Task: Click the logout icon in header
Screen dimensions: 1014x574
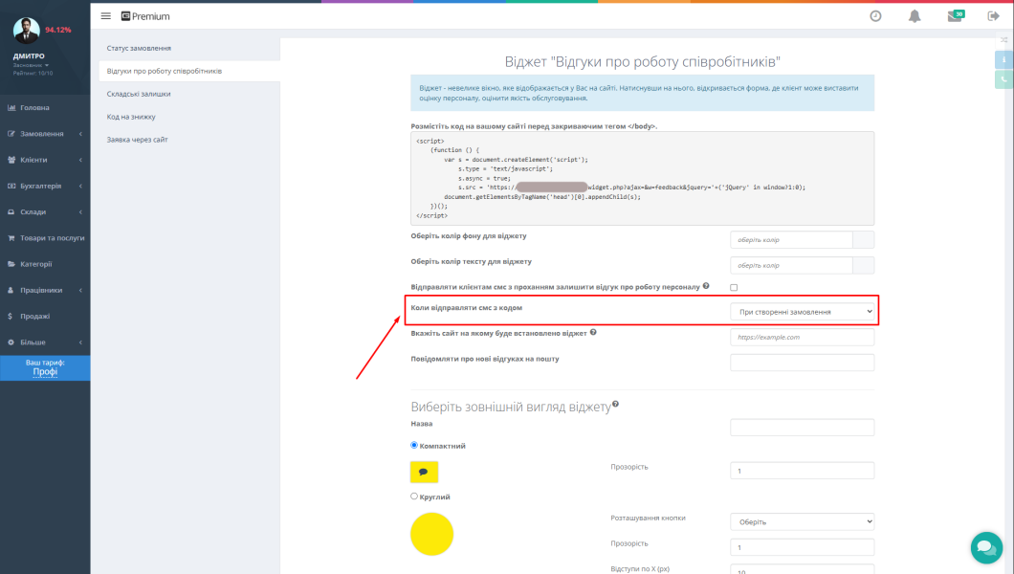Action: (x=993, y=16)
